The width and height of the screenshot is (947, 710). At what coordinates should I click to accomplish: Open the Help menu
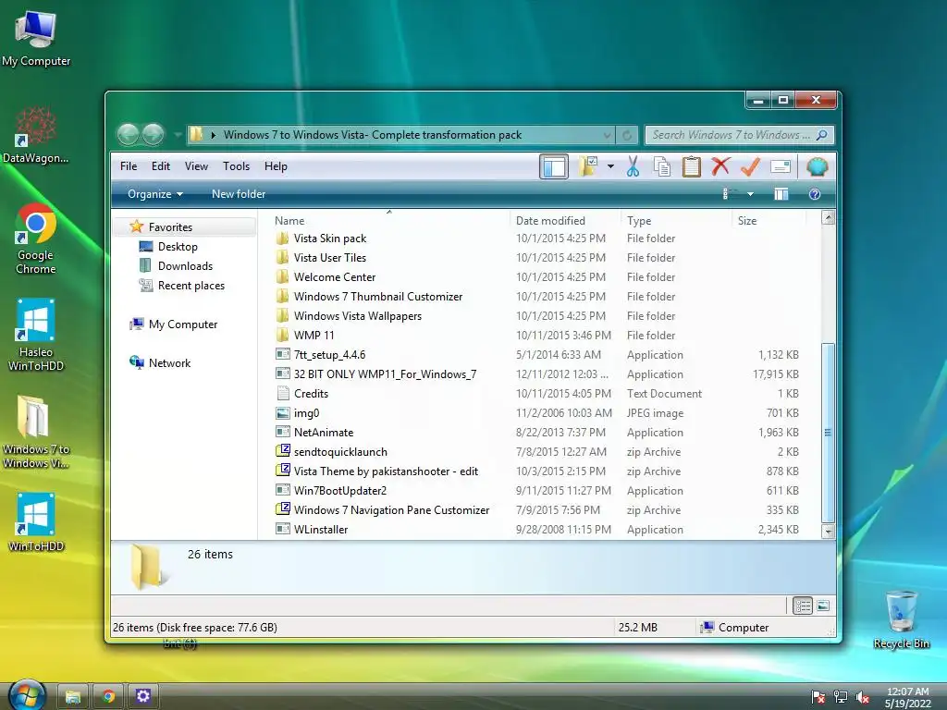[x=276, y=166]
